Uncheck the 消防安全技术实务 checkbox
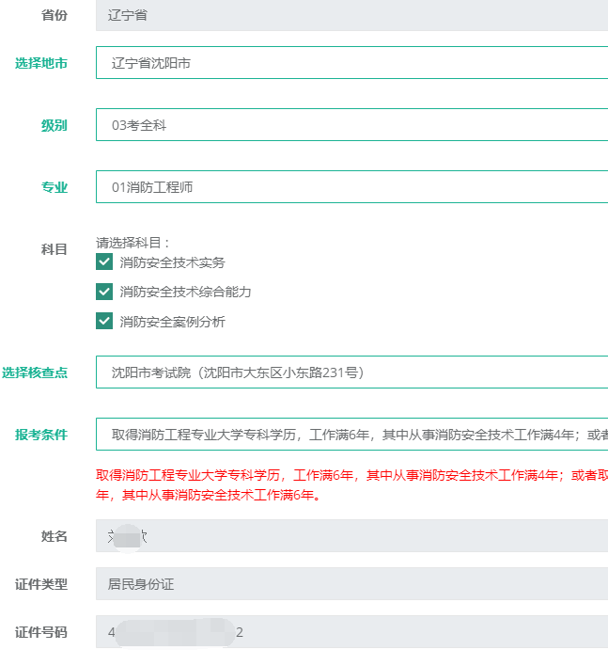The width and height of the screenshot is (608, 650). click(104, 262)
